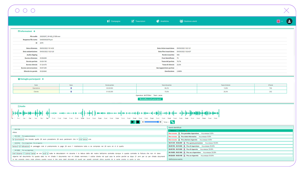Play the audio recording

(132, 122)
